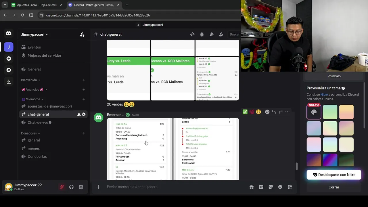This screenshot has width=368, height=207.
Task: Open the Download apps arrow icon
Action: (x=9, y=82)
